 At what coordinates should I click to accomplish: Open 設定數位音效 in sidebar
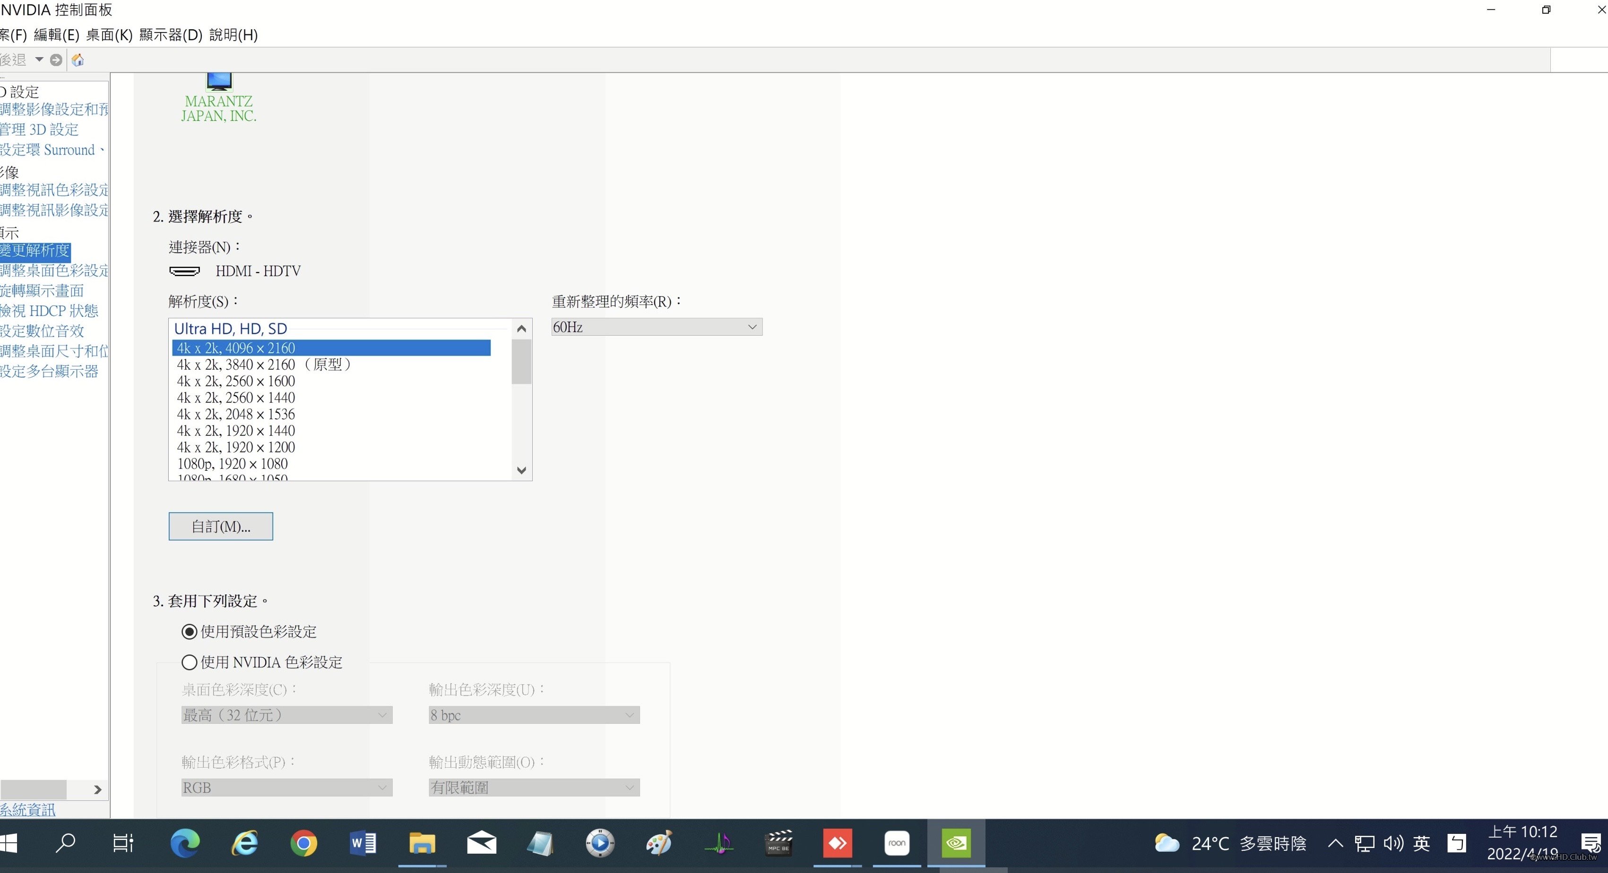[x=42, y=331]
